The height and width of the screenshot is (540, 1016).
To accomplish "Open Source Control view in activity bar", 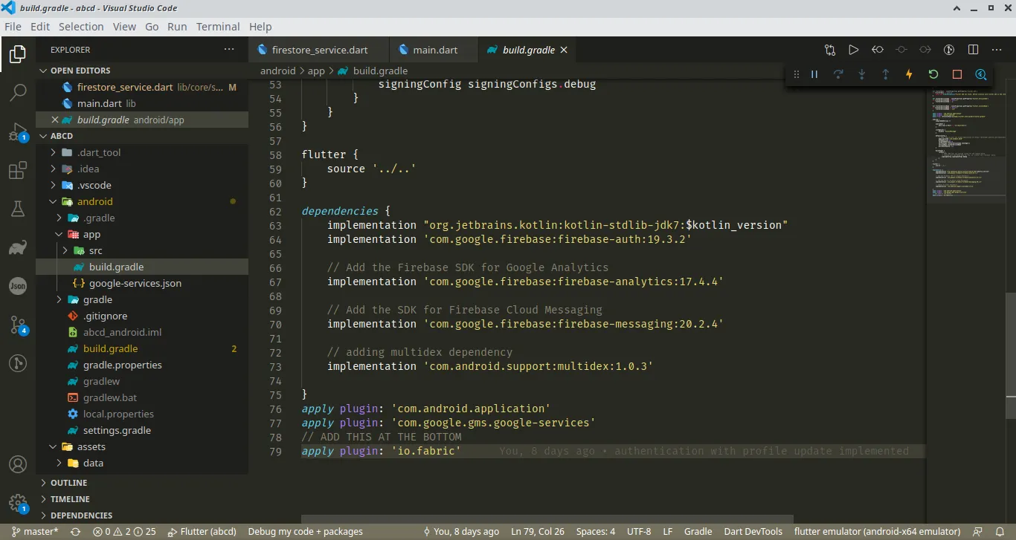I will [x=17, y=325].
